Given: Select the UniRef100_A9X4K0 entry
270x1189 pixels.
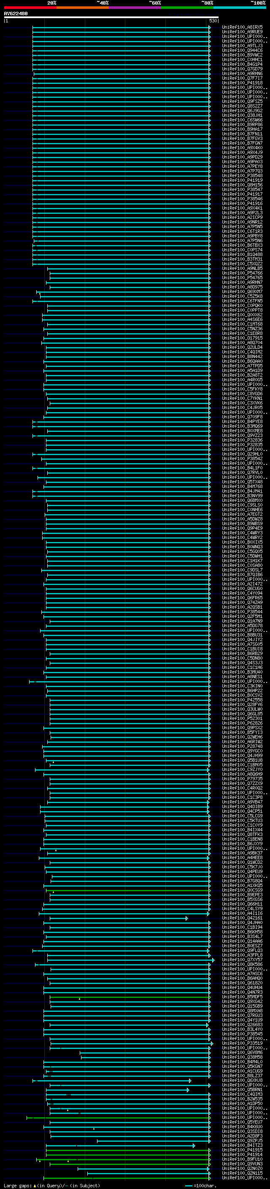Looking at the screenshot, I should coord(242,148).
